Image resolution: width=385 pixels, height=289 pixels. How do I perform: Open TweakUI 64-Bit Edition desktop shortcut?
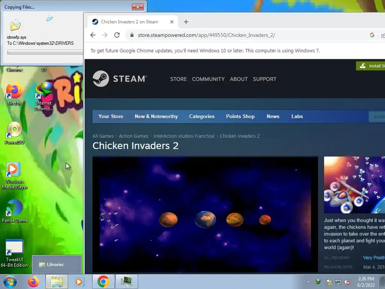pyautogui.click(x=14, y=253)
